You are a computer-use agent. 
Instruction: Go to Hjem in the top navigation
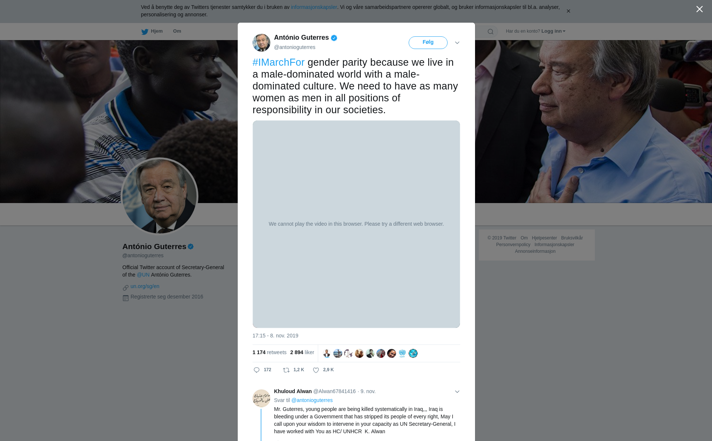pyautogui.click(x=157, y=31)
